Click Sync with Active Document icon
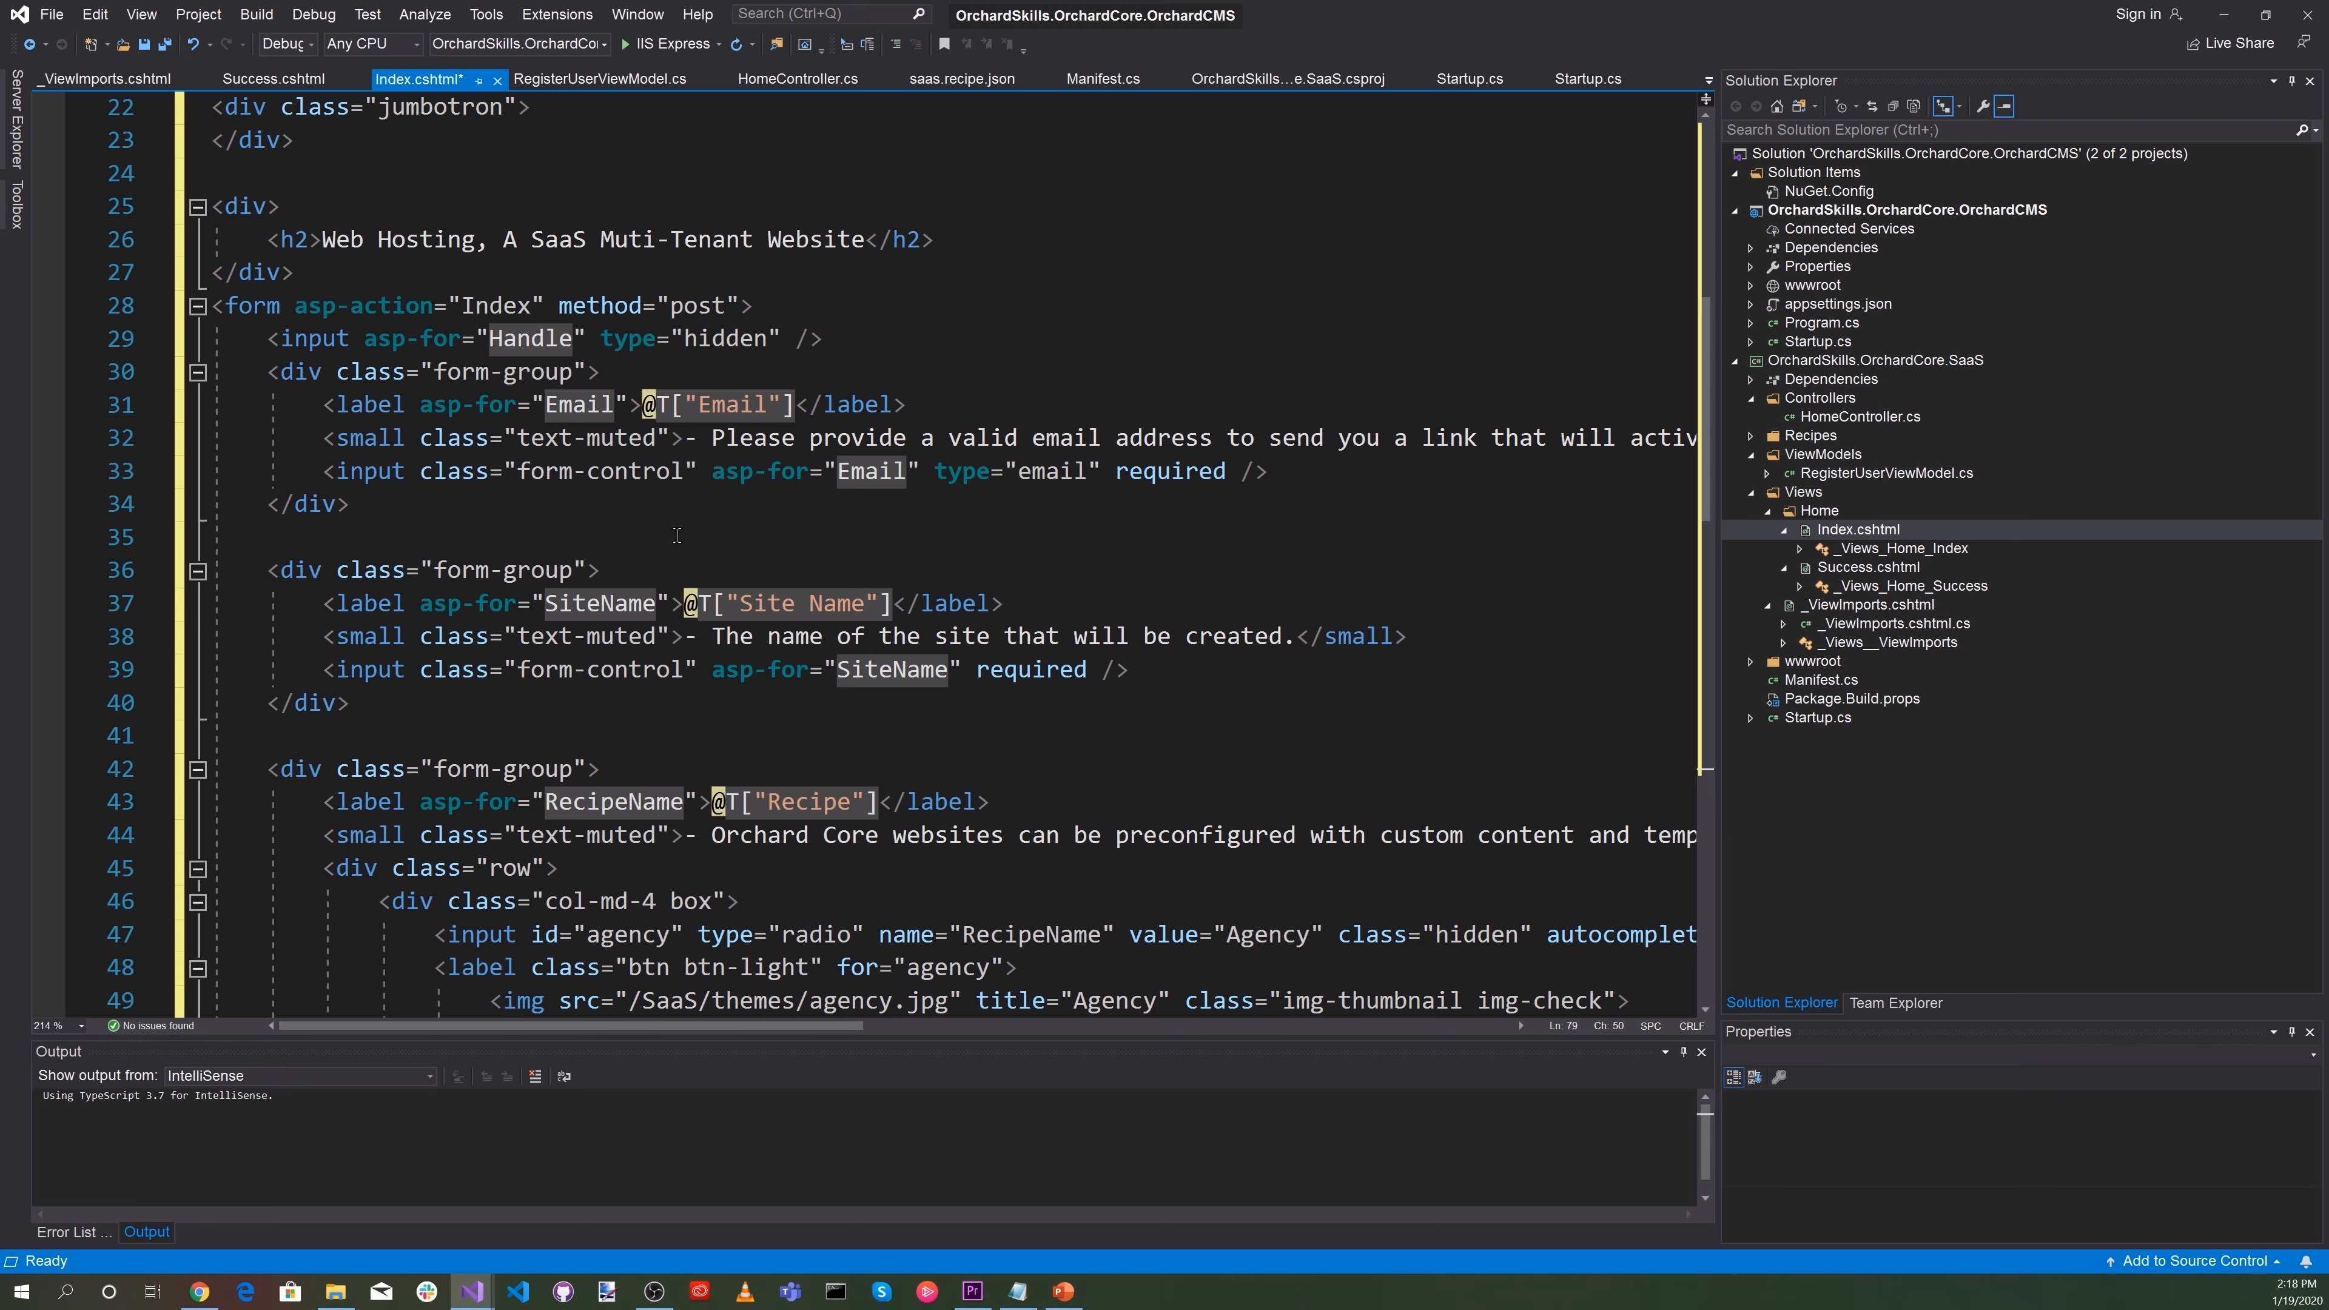The width and height of the screenshot is (2329, 1310). [1872, 106]
